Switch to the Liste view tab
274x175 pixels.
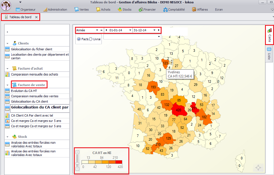tap(269, 54)
